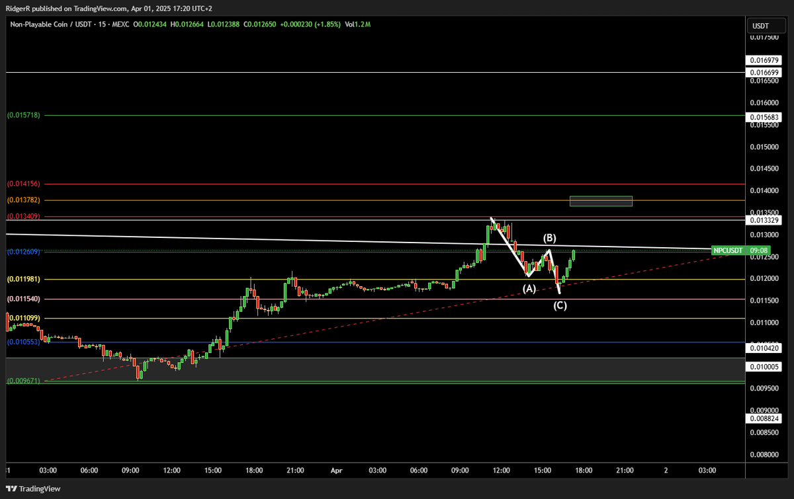Select the target box near the 0.013782 line

tap(601, 201)
